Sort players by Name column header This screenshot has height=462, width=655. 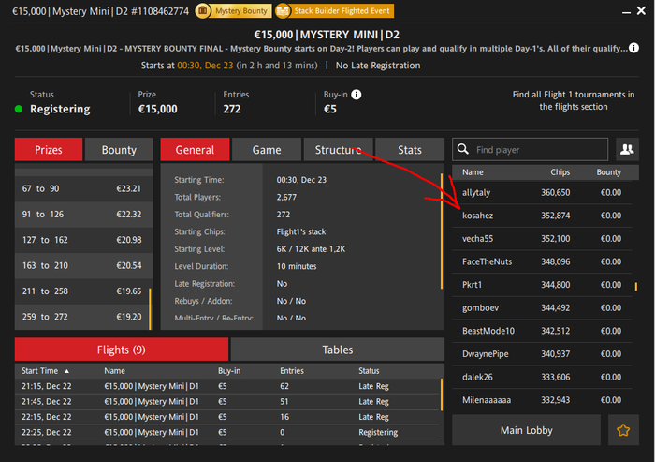coord(473,172)
